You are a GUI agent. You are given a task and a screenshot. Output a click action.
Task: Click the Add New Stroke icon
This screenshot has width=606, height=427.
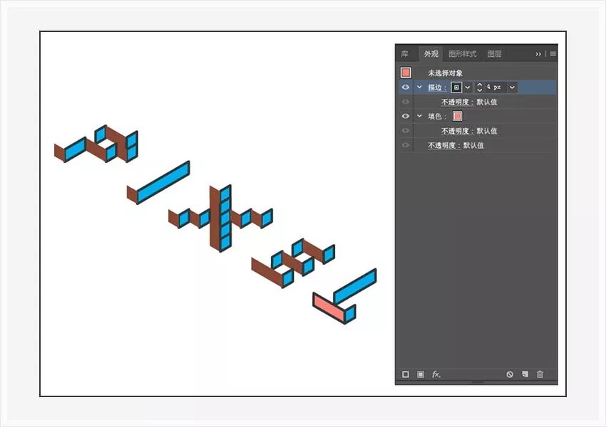pos(405,374)
